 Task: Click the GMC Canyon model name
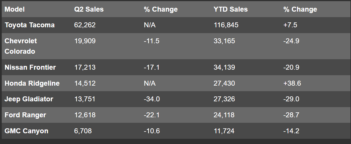(x=26, y=131)
